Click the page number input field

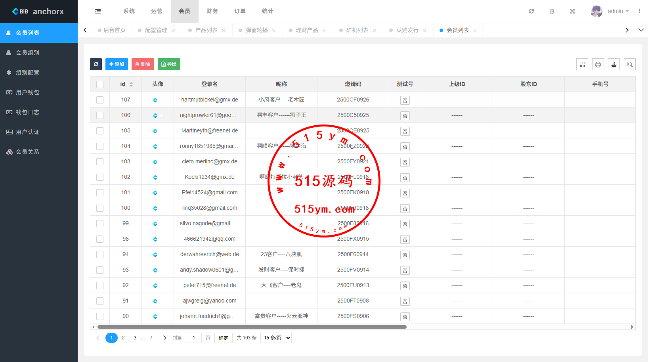[194, 338]
